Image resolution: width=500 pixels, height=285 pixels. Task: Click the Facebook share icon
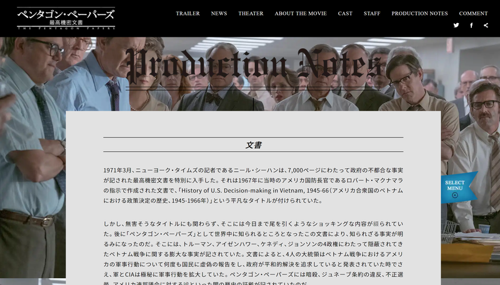pyautogui.click(x=471, y=25)
